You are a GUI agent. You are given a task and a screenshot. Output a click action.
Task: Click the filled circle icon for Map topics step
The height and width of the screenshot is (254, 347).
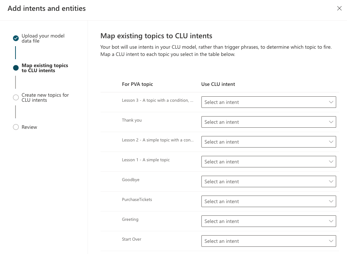pyautogui.click(x=16, y=68)
